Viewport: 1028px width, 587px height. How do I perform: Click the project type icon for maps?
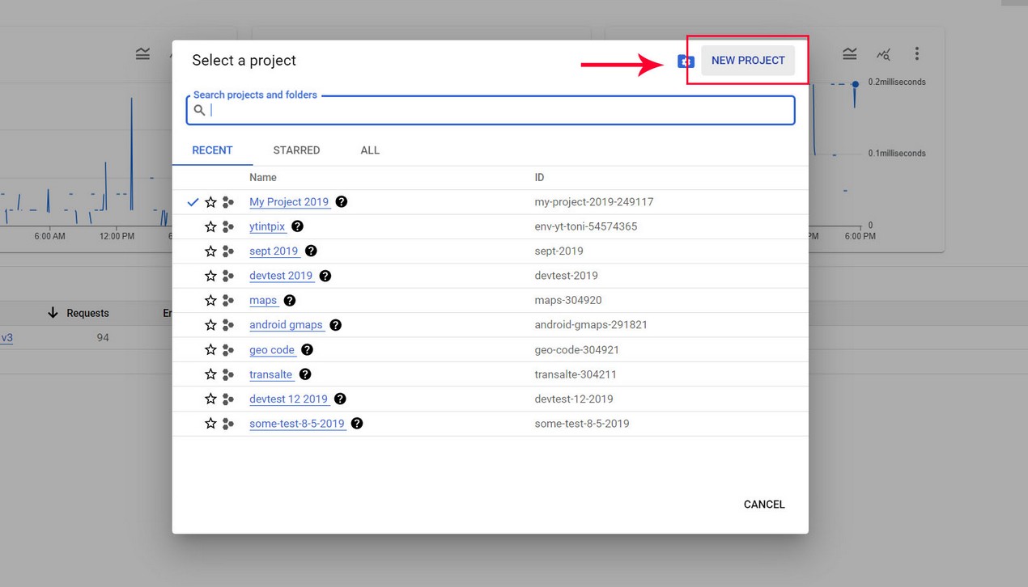(x=228, y=301)
